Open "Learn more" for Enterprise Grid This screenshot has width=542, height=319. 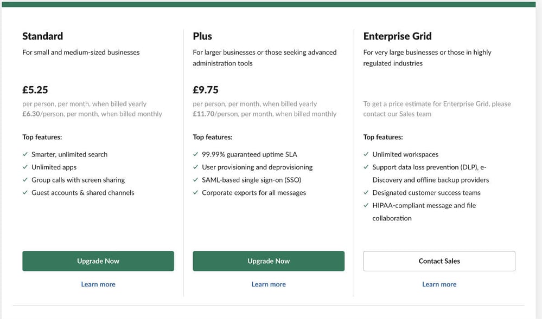439,284
